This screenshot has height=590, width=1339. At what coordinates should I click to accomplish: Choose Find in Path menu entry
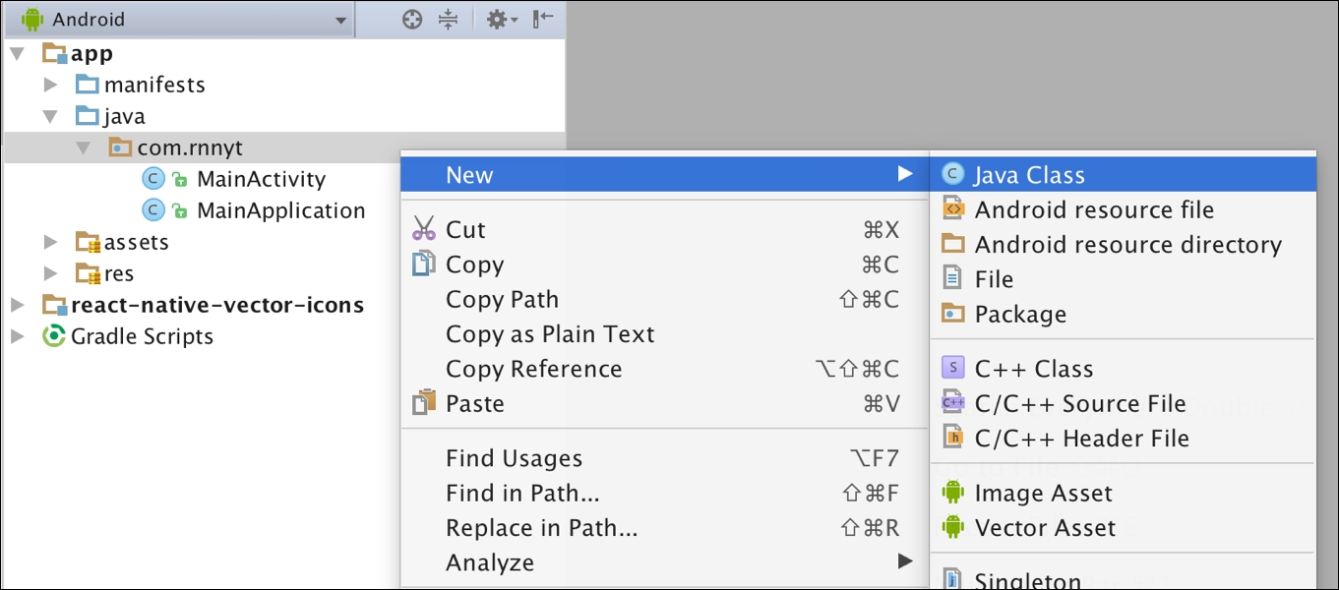tap(664, 493)
